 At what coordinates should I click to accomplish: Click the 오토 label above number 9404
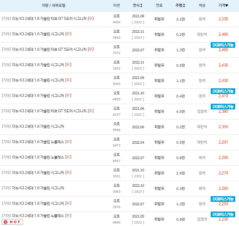pyautogui.click(x=116, y=16)
